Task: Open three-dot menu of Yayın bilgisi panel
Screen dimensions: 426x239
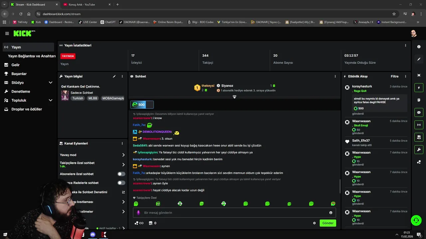Action: pos(122,76)
